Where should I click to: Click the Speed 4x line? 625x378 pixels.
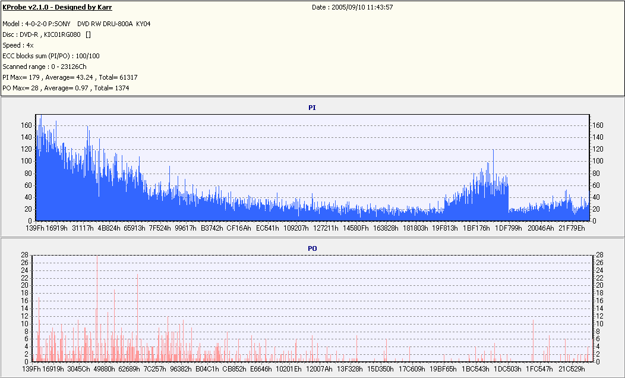[18, 45]
